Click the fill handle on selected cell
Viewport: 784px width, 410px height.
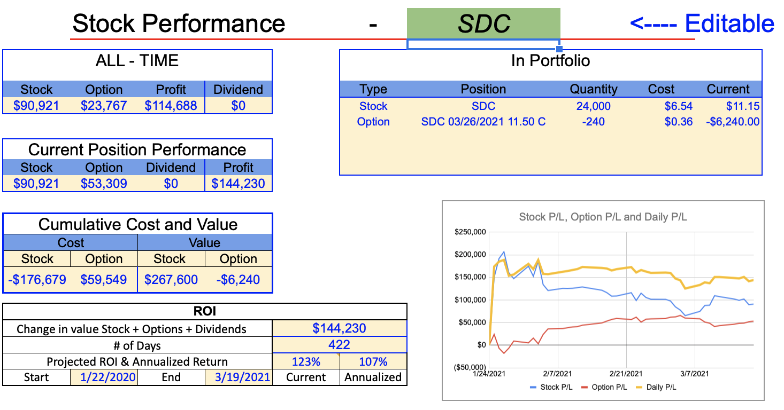[559, 49]
